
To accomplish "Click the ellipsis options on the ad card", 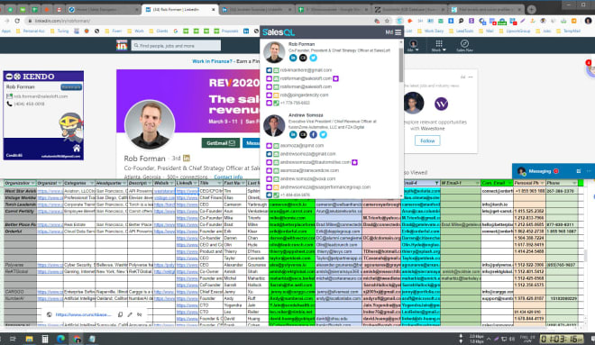I will coord(471,77).
